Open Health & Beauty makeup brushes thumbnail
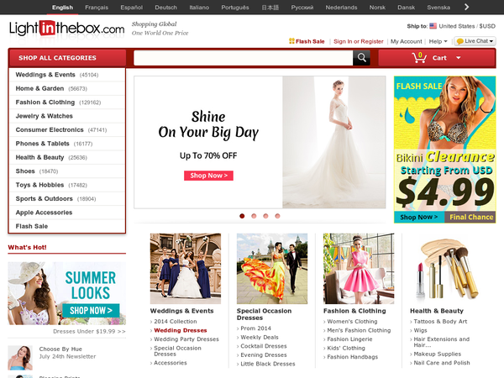Viewport: 504px width, 378px height. 445,269
